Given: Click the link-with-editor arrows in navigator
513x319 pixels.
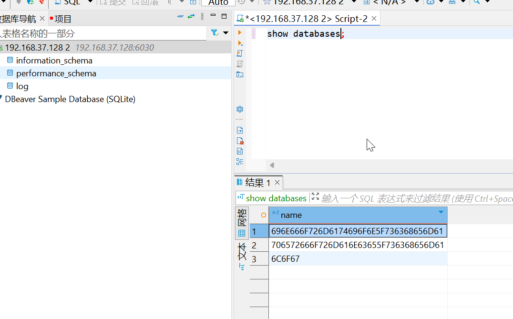Looking at the screenshot, I should [x=191, y=17].
